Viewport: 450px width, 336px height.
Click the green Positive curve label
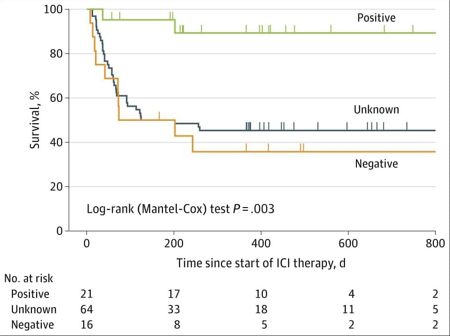(376, 18)
